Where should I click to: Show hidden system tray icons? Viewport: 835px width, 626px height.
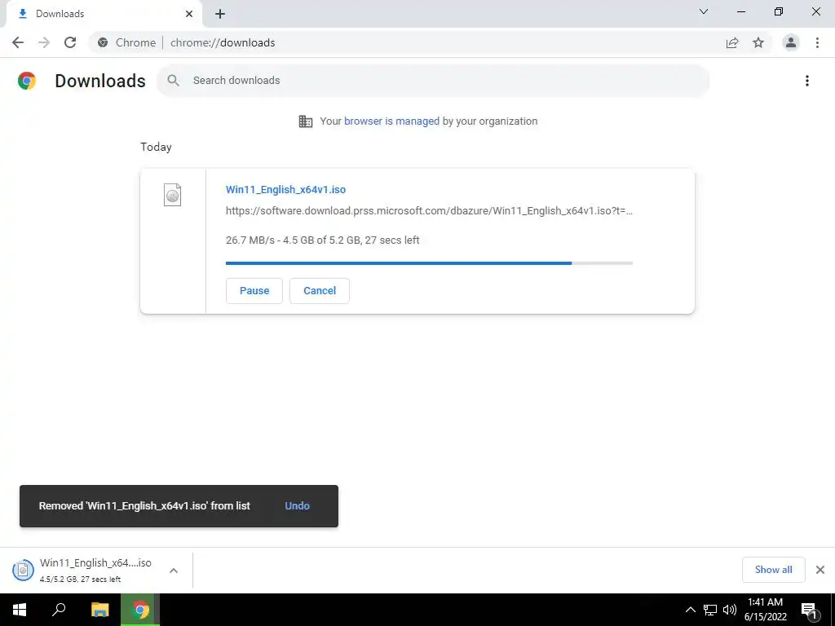pyautogui.click(x=690, y=610)
